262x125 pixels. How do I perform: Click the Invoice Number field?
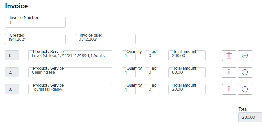pos(35,22)
